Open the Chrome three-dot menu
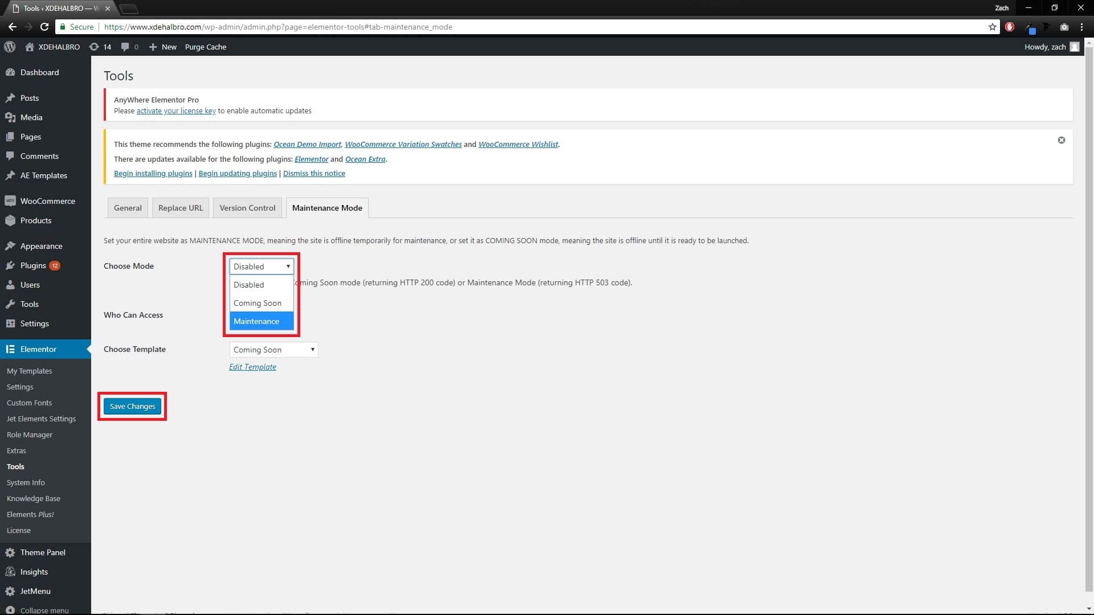This screenshot has height=615, width=1094. click(1081, 27)
